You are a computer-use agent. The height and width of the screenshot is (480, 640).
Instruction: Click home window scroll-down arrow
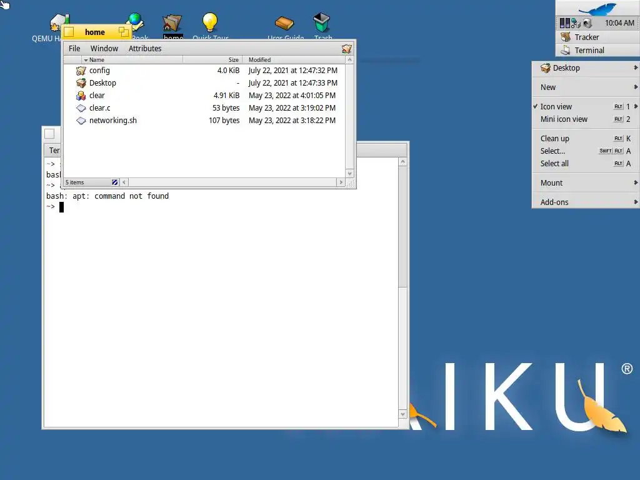tap(349, 174)
